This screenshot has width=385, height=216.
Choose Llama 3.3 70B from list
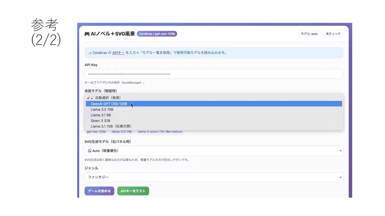coord(214,109)
